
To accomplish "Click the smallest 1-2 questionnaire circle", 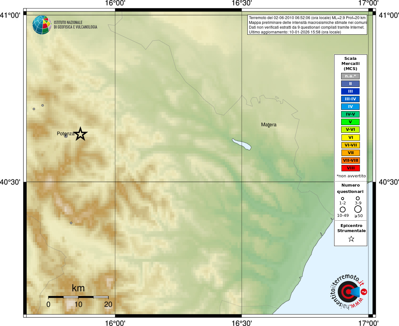I will click(x=342, y=199).
